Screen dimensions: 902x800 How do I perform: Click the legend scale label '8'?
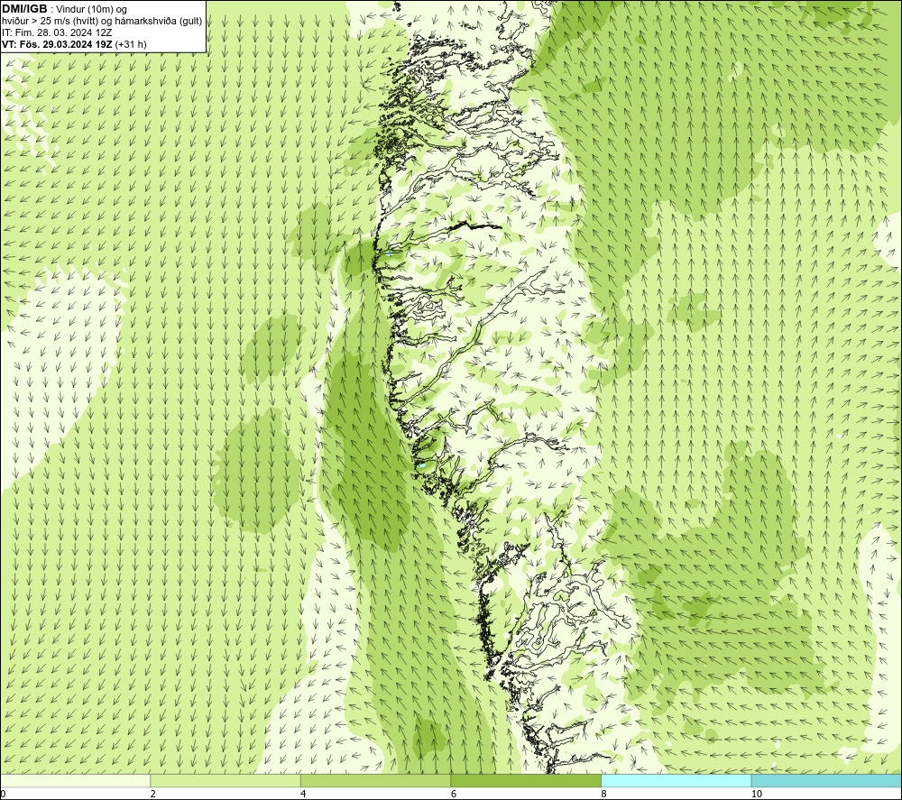[x=604, y=794]
